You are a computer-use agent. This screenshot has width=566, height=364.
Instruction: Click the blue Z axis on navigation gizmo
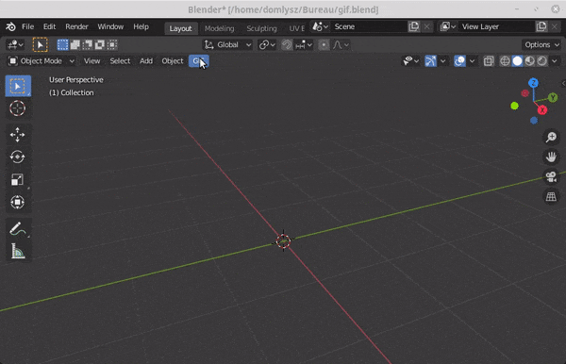(533, 83)
